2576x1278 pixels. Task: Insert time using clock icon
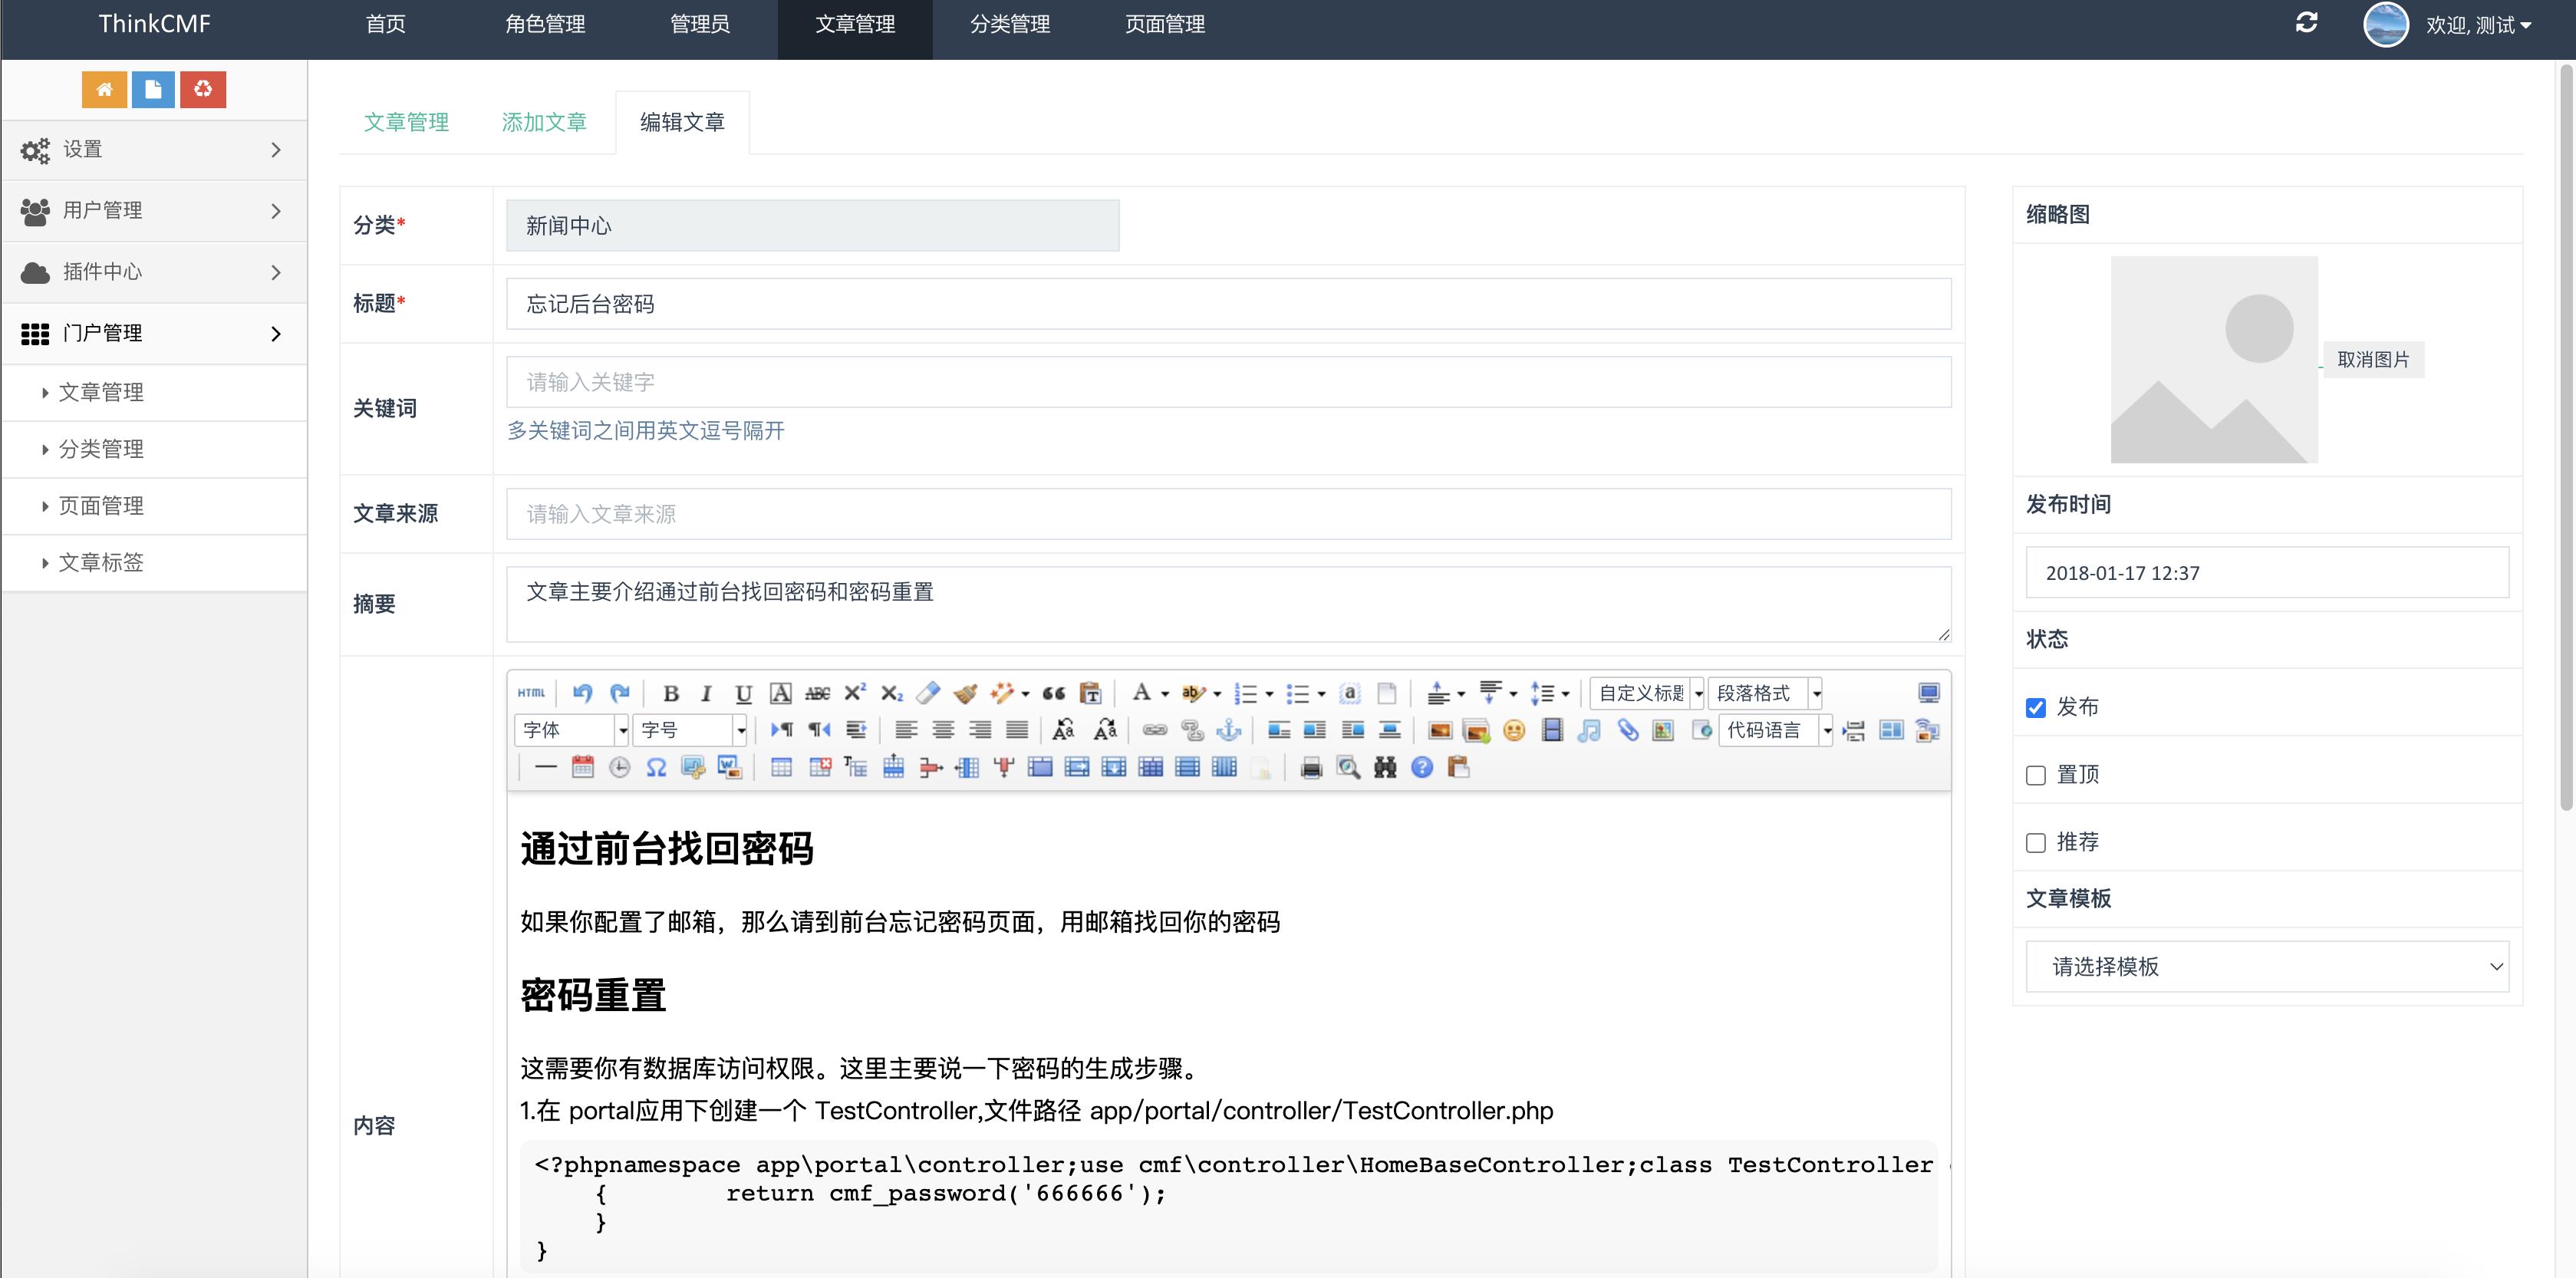click(x=619, y=767)
